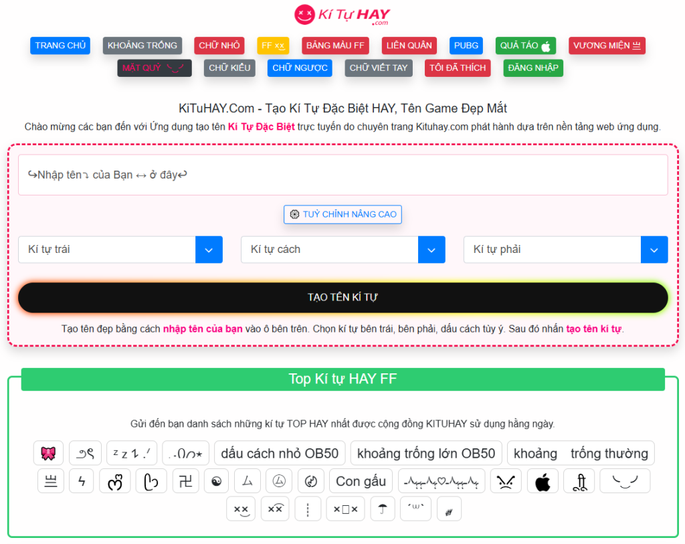Open Chữ Nhỏ page
The width and height of the screenshot is (685, 544).
[x=219, y=46]
